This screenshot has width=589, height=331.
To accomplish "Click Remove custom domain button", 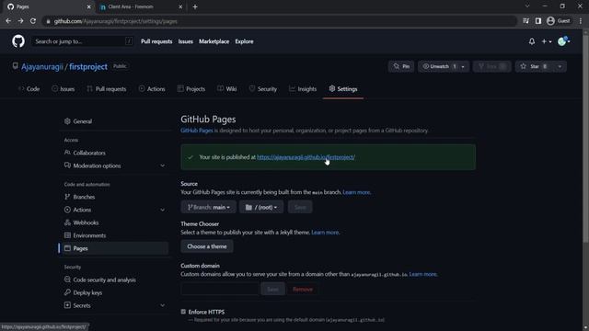I will 303,289.
